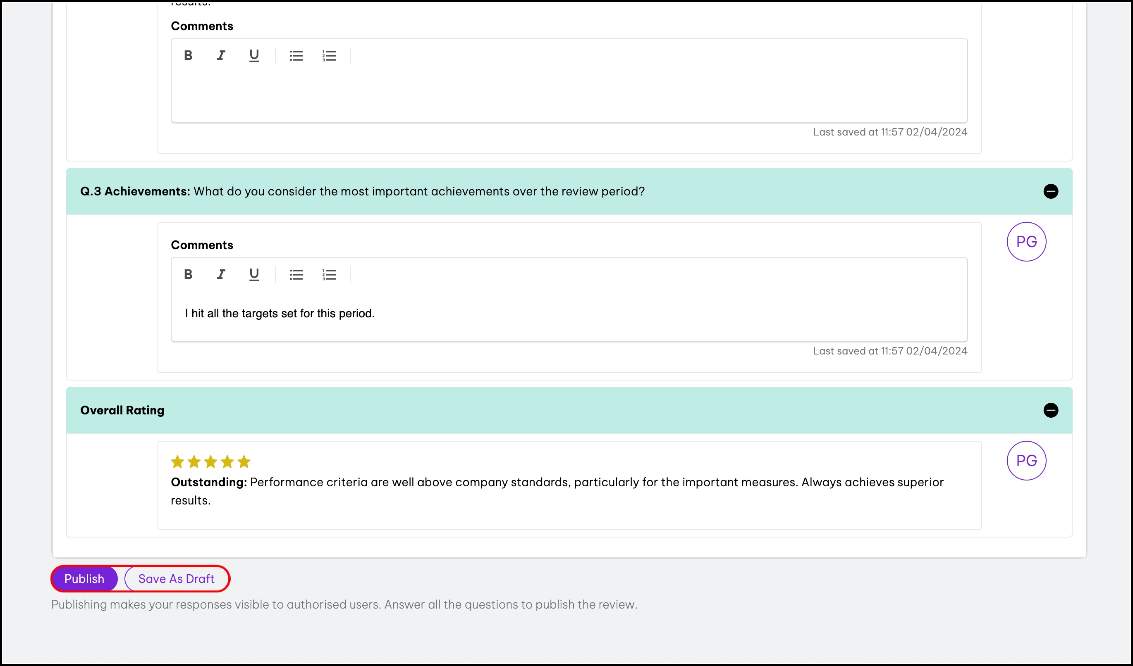Toggle Italic in the upper comment editor
Screen dimensions: 1133x666
(x=221, y=56)
